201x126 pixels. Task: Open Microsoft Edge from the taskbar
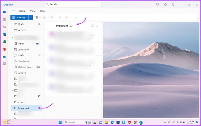112,122
